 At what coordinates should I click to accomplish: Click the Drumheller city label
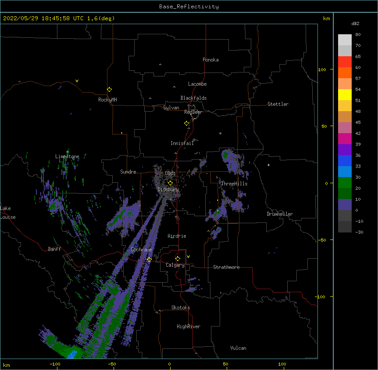click(280, 214)
